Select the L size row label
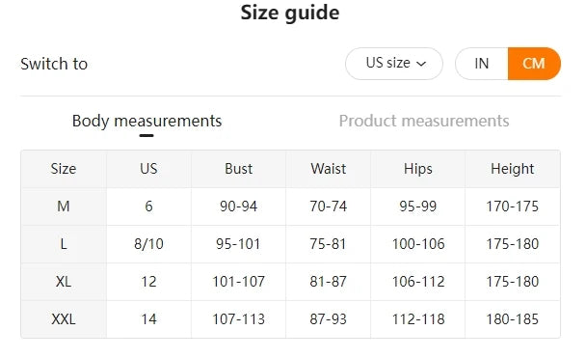The image size is (586, 358). click(x=64, y=244)
